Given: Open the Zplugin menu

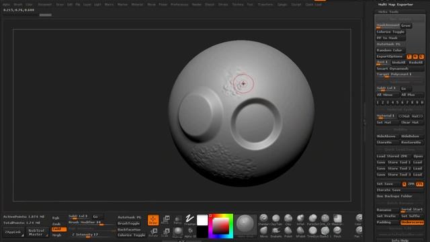Looking at the screenshot, I should click(x=282, y=5).
